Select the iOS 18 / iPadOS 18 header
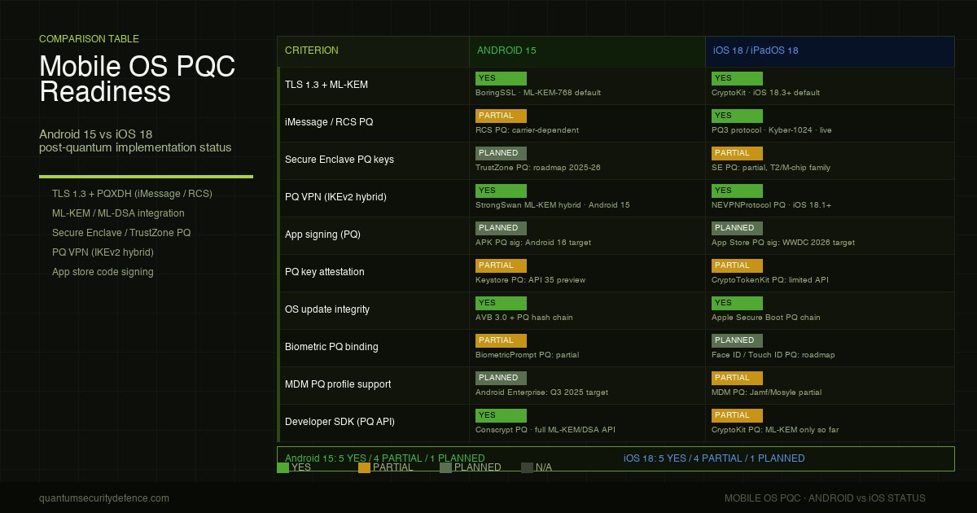The image size is (977, 513). pyautogui.click(x=830, y=50)
